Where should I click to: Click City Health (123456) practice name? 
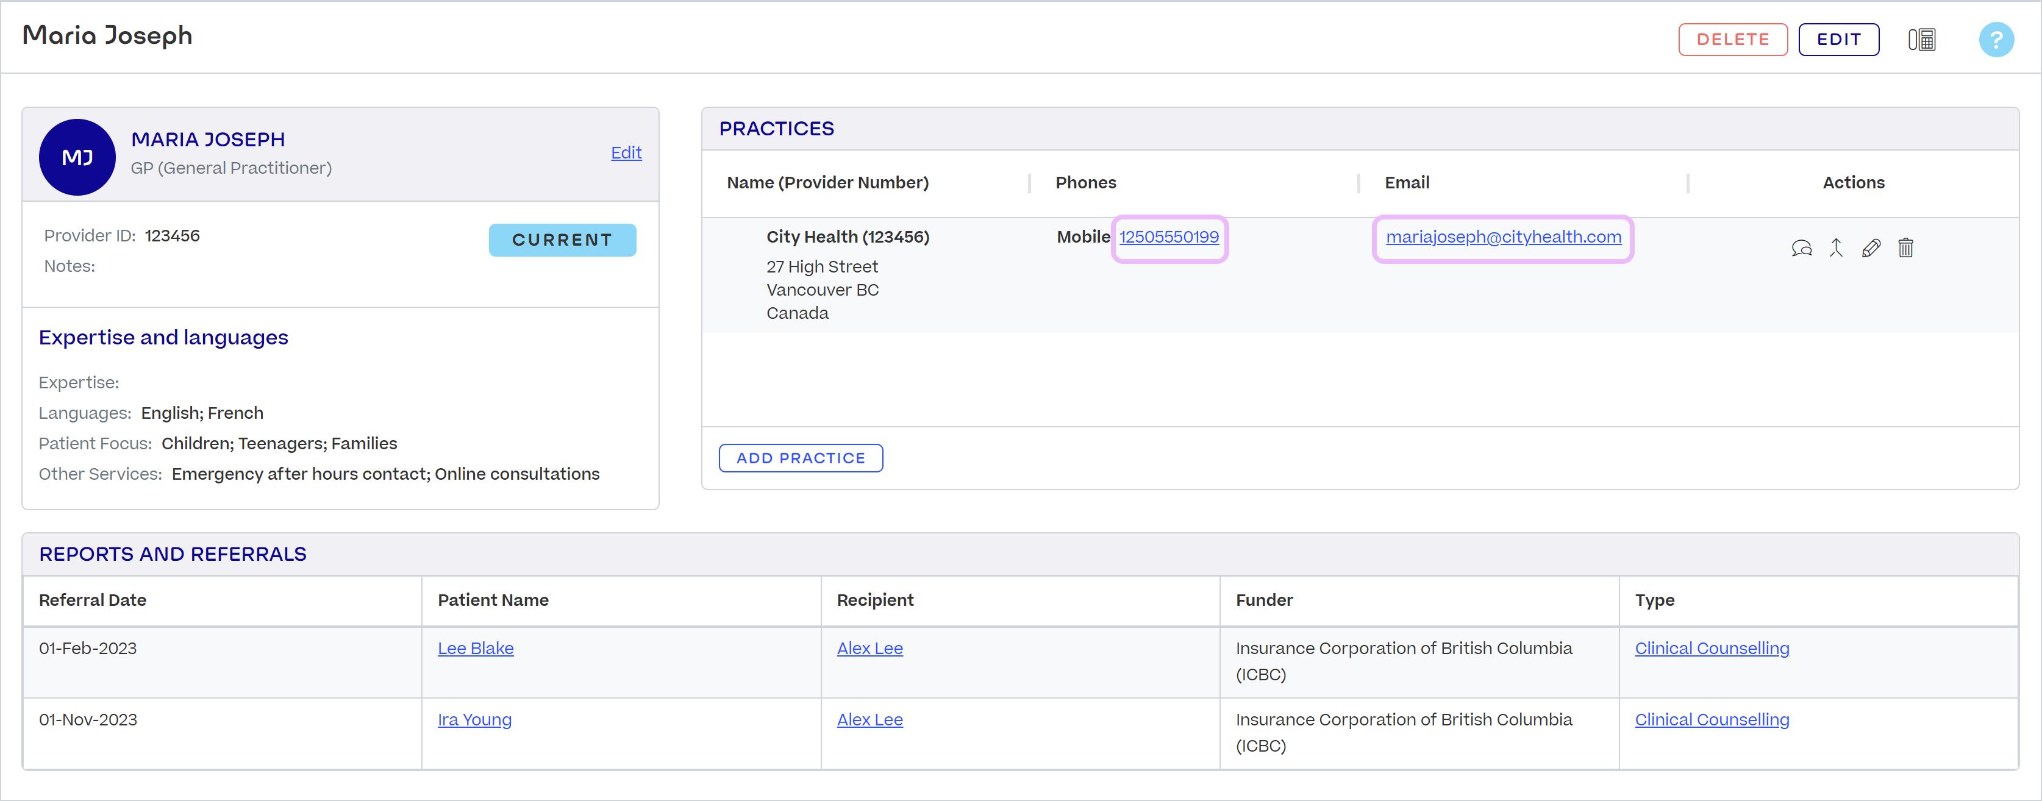click(x=848, y=237)
